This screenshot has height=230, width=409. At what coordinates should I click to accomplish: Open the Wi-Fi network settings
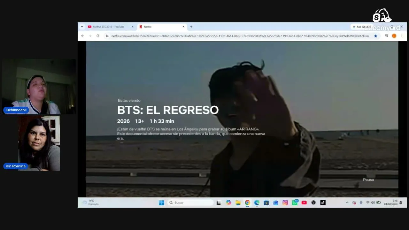pyautogui.click(x=368, y=203)
